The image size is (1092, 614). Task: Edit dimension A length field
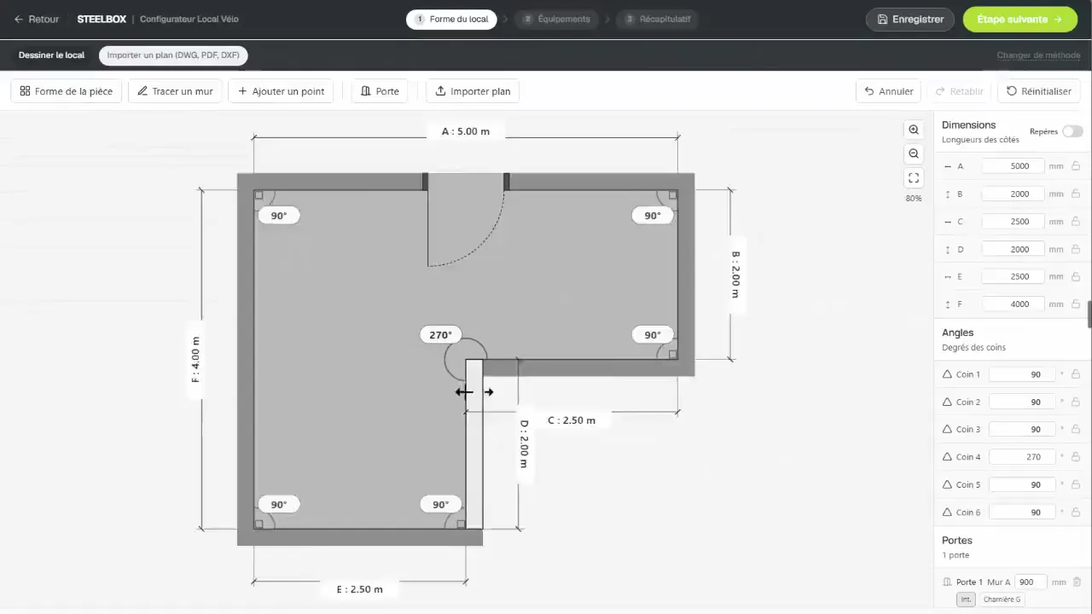coord(1013,166)
